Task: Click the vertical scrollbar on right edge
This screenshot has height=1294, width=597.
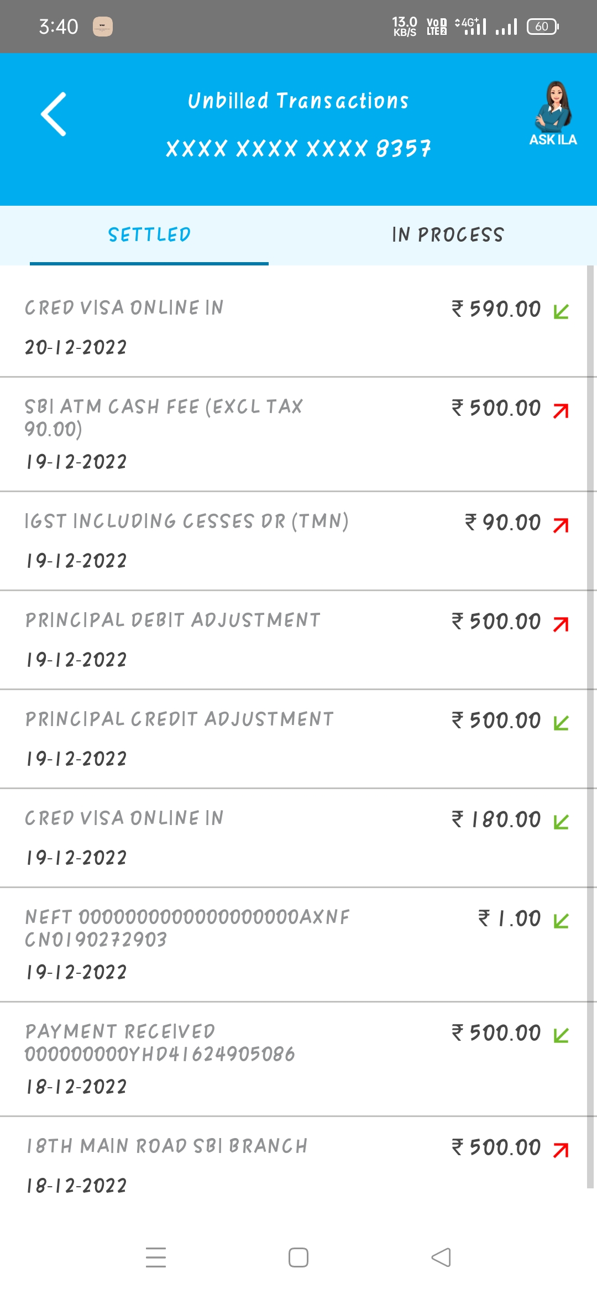Action: pyautogui.click(x=590, y=719)
